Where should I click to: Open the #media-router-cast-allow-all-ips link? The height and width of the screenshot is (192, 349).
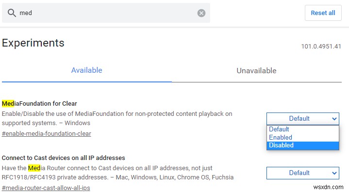coord(46,188)
